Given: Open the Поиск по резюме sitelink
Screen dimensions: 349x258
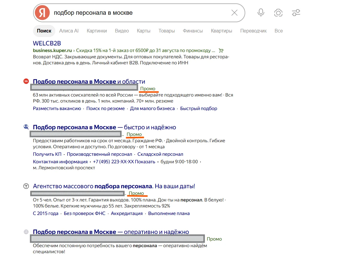Looking at the screenshot, I should tap(106, 109).
